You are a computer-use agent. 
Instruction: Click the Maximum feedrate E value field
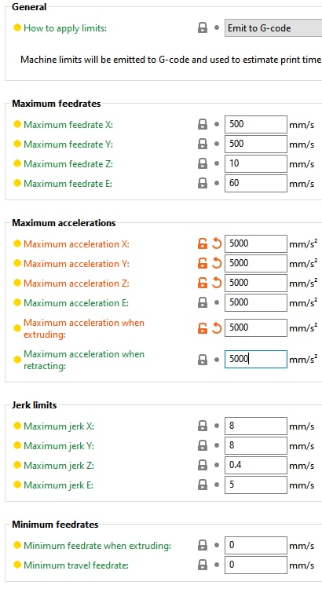[x=256, y=183]
